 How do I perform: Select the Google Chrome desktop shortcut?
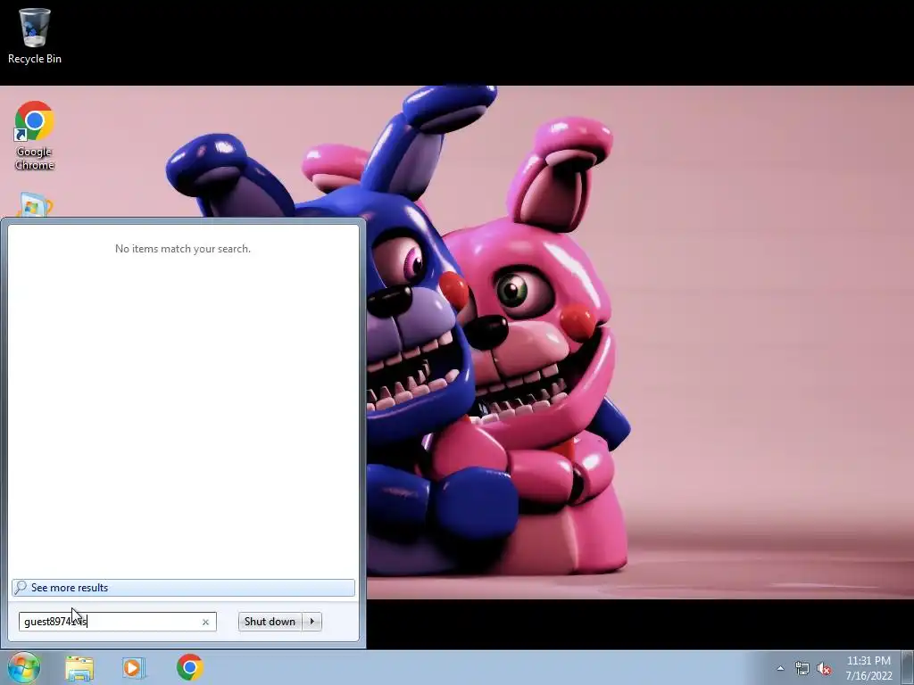pos(35,136)
